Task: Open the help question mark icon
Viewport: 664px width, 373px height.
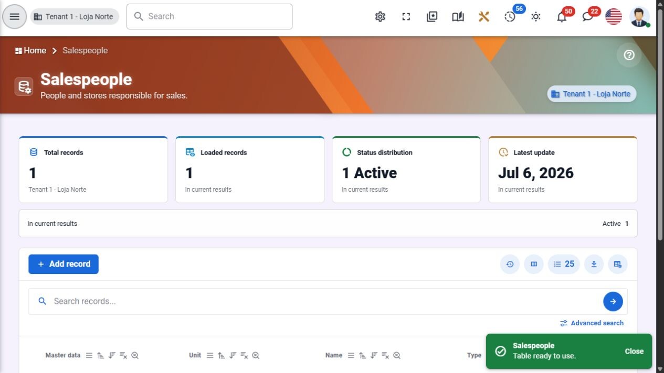Action: point(629,55)
